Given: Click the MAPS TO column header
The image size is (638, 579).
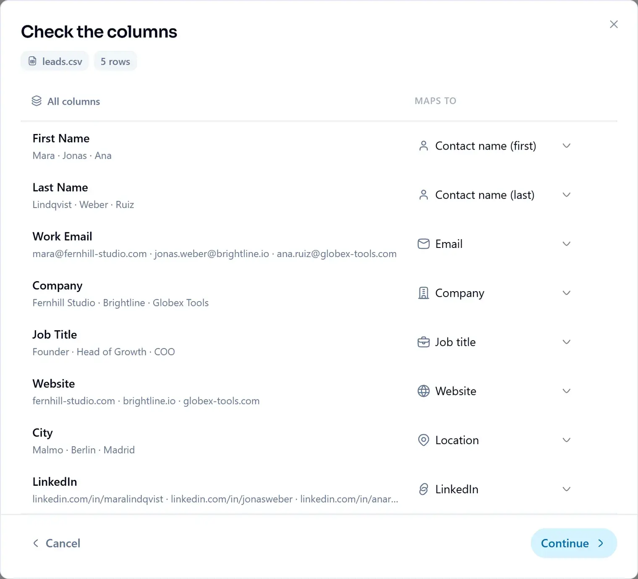Looking at the screenshot, I should pyautogui.click(x=435, y=101).
